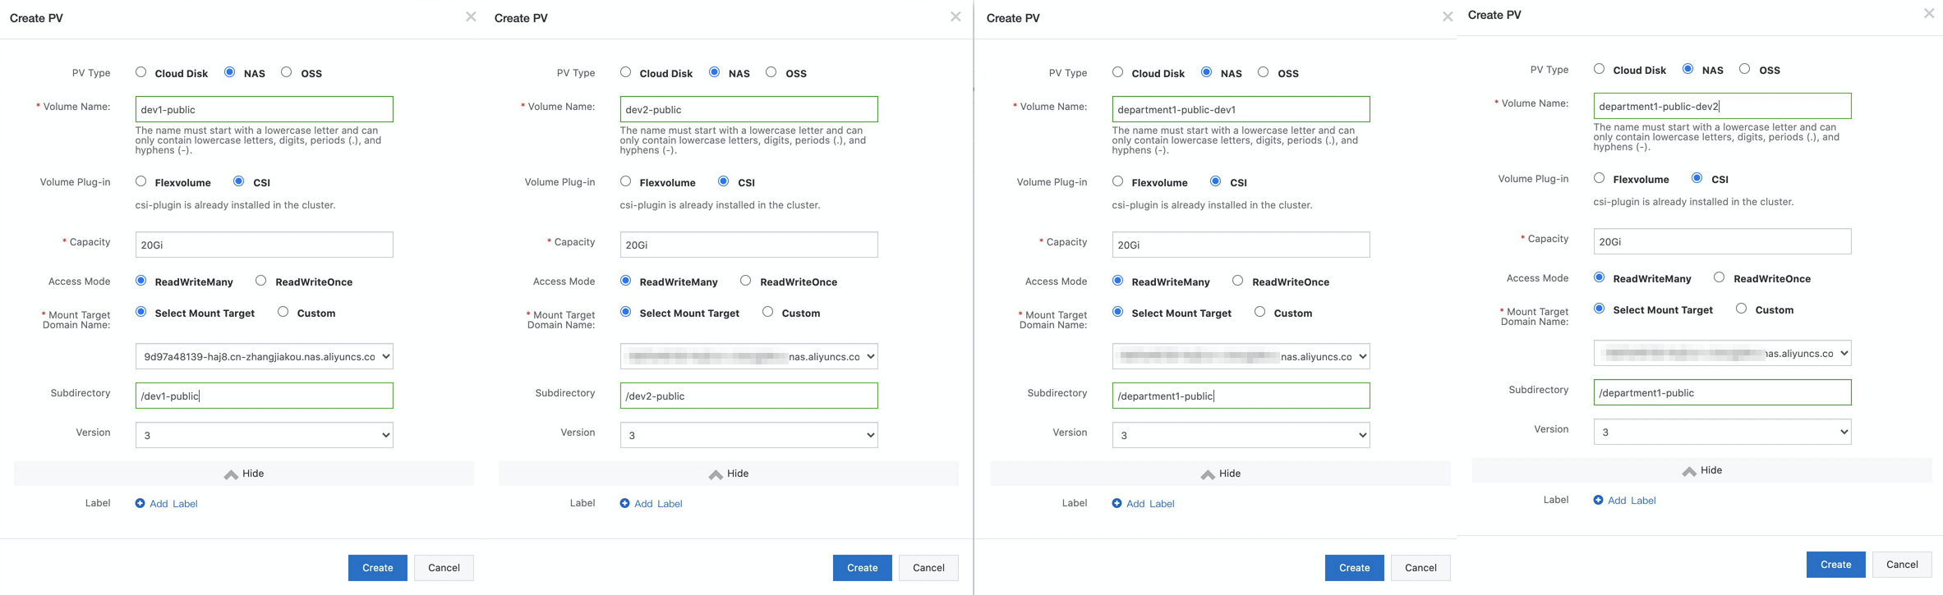Image resolution: width=1943 pixels, height=595 pixels.
Task: Select OSS in department1-public-dev2 dialog
Action: point(1745,69)
